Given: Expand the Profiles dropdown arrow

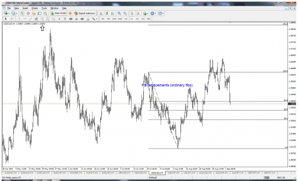Looking at the screenshot, I should point(17,13).
